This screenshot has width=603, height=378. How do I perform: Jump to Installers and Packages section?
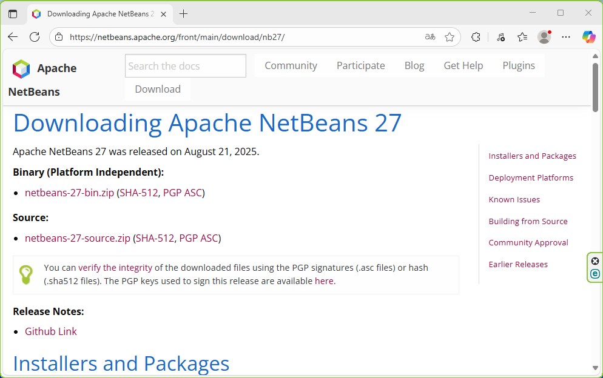coord(532,156)
